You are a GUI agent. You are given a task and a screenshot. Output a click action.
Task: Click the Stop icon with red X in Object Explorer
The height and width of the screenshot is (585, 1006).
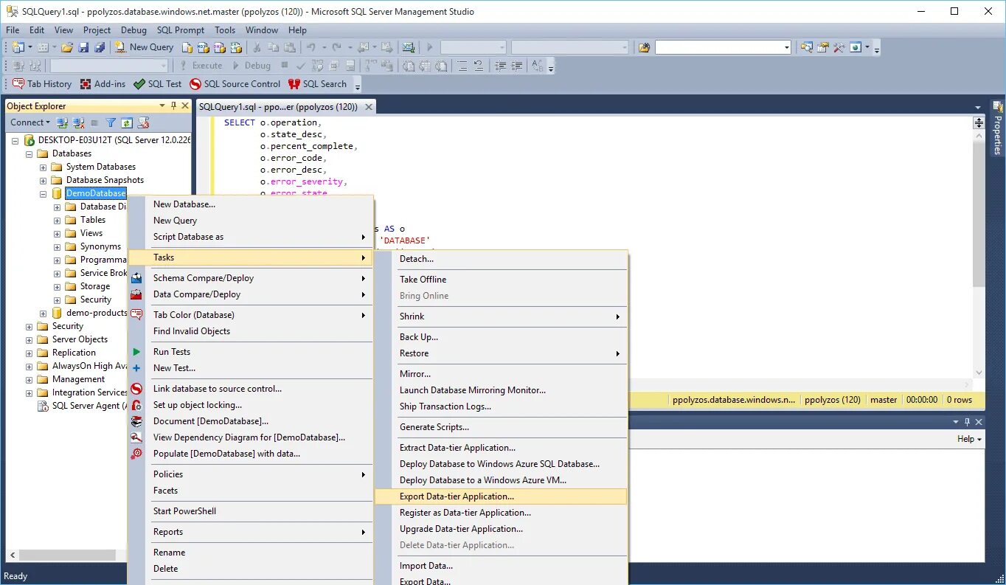(x=143, y=122)
